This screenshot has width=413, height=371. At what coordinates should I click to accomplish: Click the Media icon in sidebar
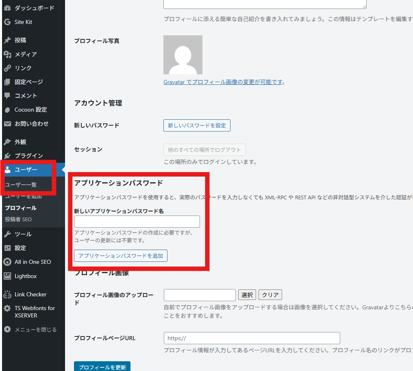pos(7,54)
